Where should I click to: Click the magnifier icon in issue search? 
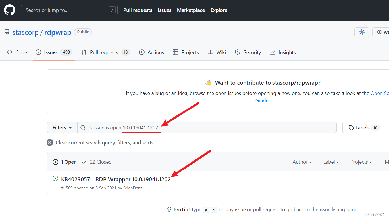point(83,128)
